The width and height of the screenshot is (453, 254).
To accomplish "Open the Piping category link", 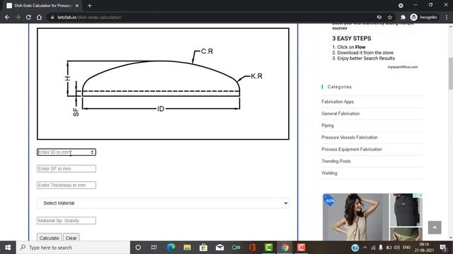I will coord(328,126).
